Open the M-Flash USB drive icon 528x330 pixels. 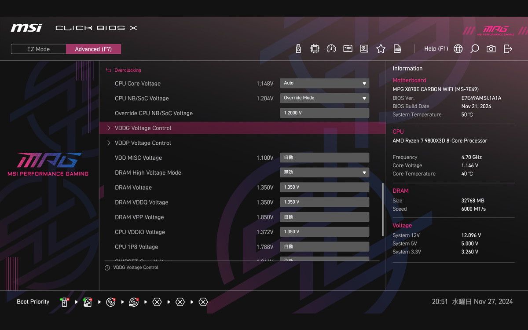click(298, 49)
